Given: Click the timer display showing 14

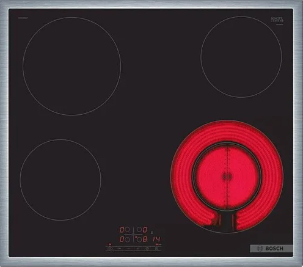Looking at the screenshot, I should point(156,239).
